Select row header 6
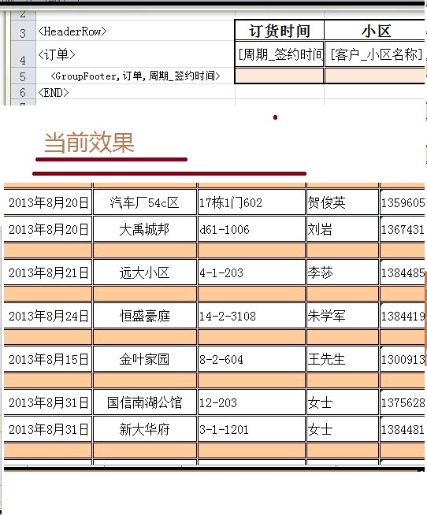Screen dimensions: 427x515 pyautogui.click(x=23, y=92)
